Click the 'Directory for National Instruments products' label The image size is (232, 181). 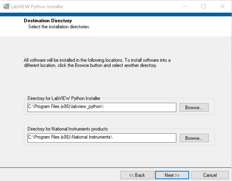point(68,129)
